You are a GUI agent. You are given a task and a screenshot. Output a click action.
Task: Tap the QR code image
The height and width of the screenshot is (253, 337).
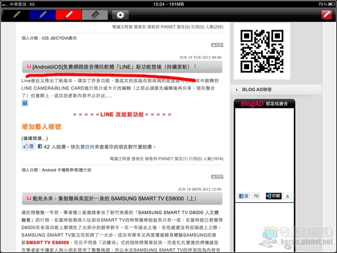(x=262, y=51)
